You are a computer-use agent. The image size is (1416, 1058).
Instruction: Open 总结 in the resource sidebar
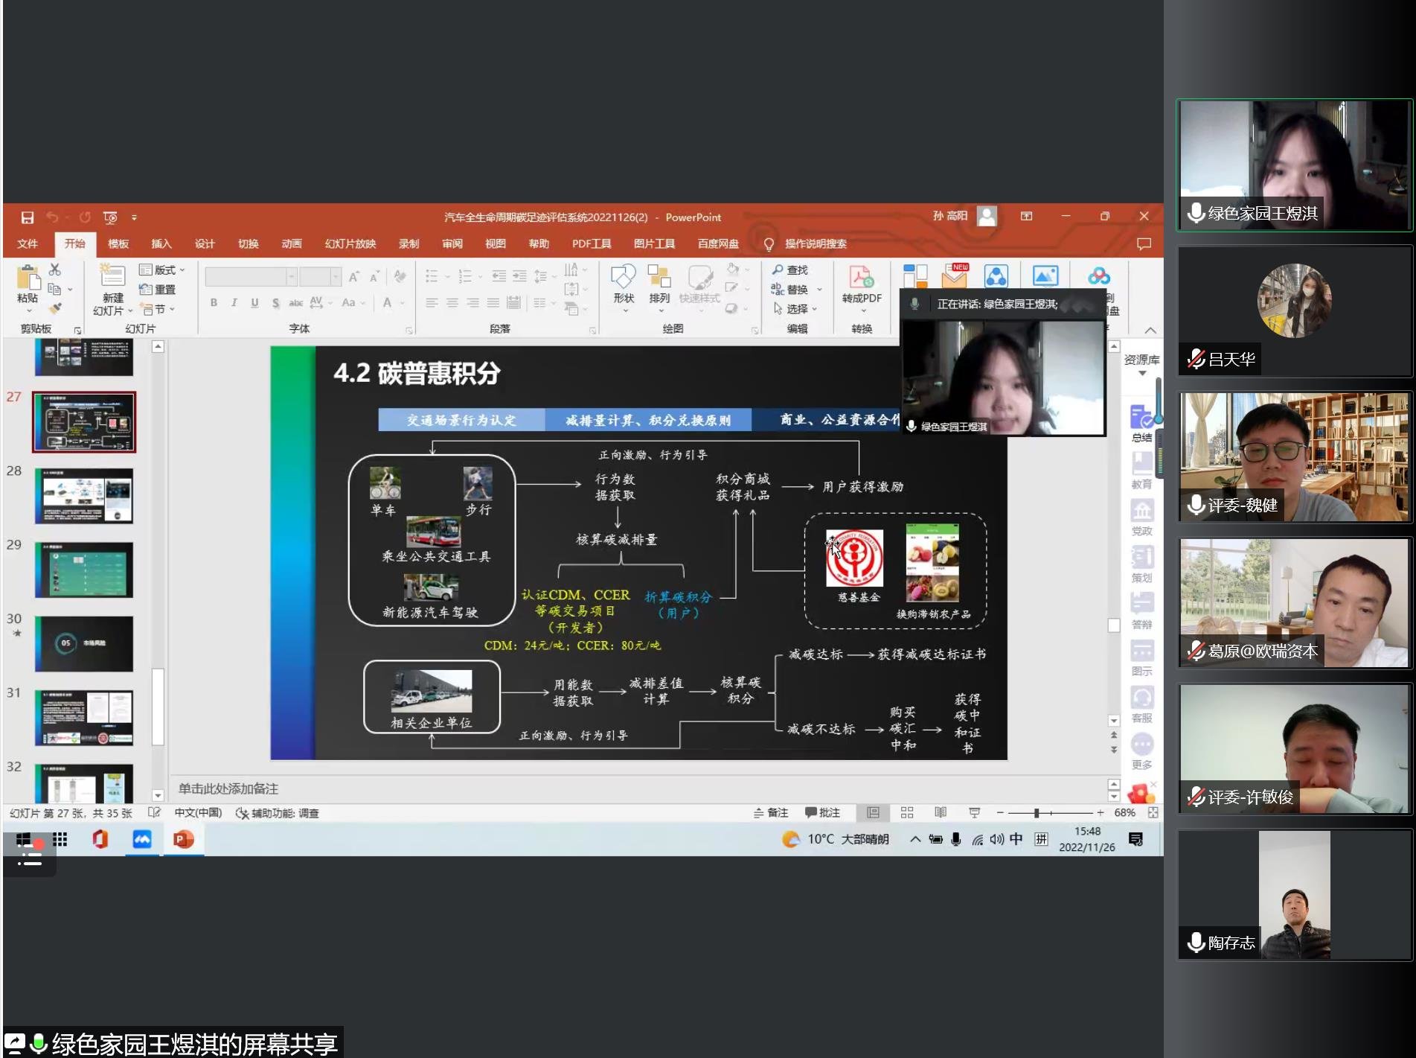click(x=1141, y=424)
